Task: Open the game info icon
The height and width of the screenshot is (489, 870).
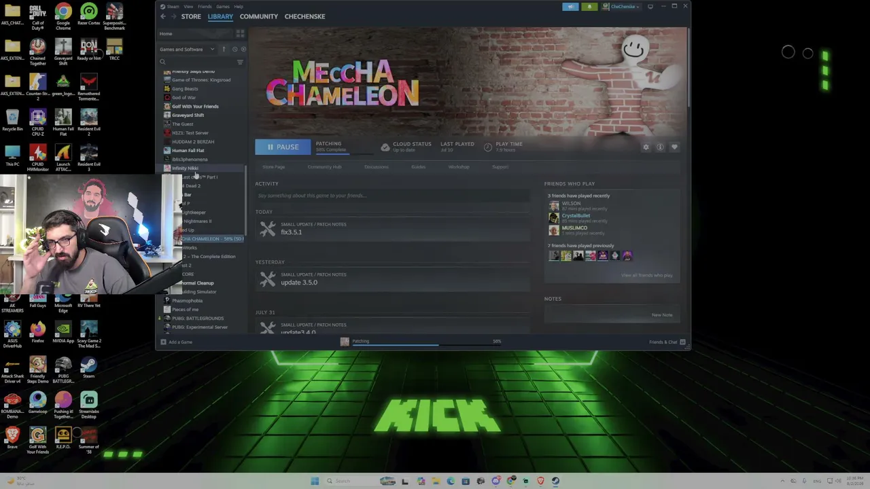Action: pyautogui.click(x=660, y=147)
